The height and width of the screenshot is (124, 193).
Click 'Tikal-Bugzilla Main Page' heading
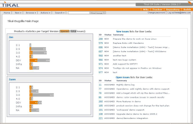[x=23, y=21]
